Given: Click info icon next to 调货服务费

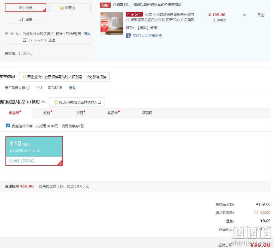Looking at the screenshot, I should (256, 212).
